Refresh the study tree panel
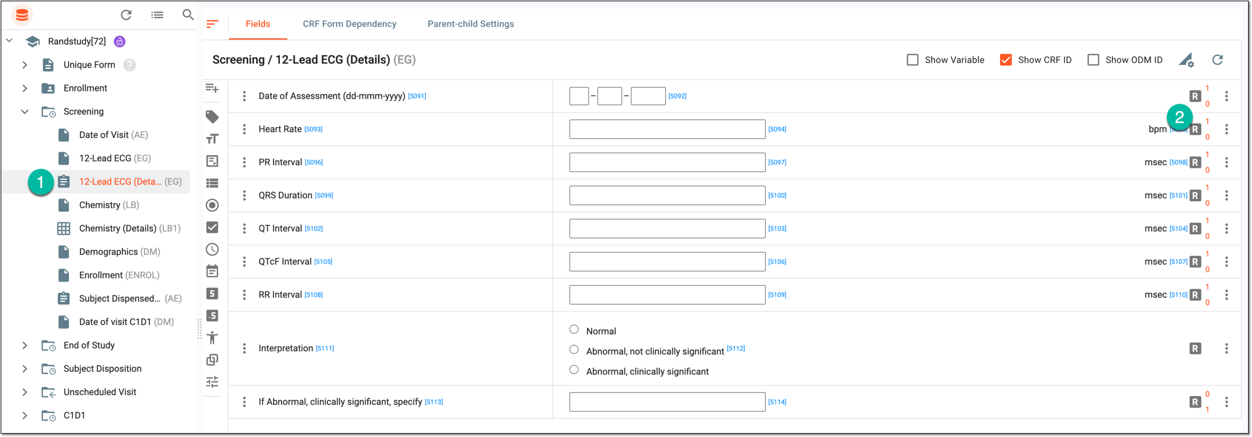The height and width of the screenshot is (437, 1252). [x=126, y=15]
